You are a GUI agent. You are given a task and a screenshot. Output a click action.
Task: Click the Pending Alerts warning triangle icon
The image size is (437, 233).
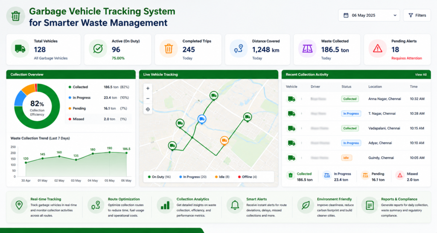point(378,49)
